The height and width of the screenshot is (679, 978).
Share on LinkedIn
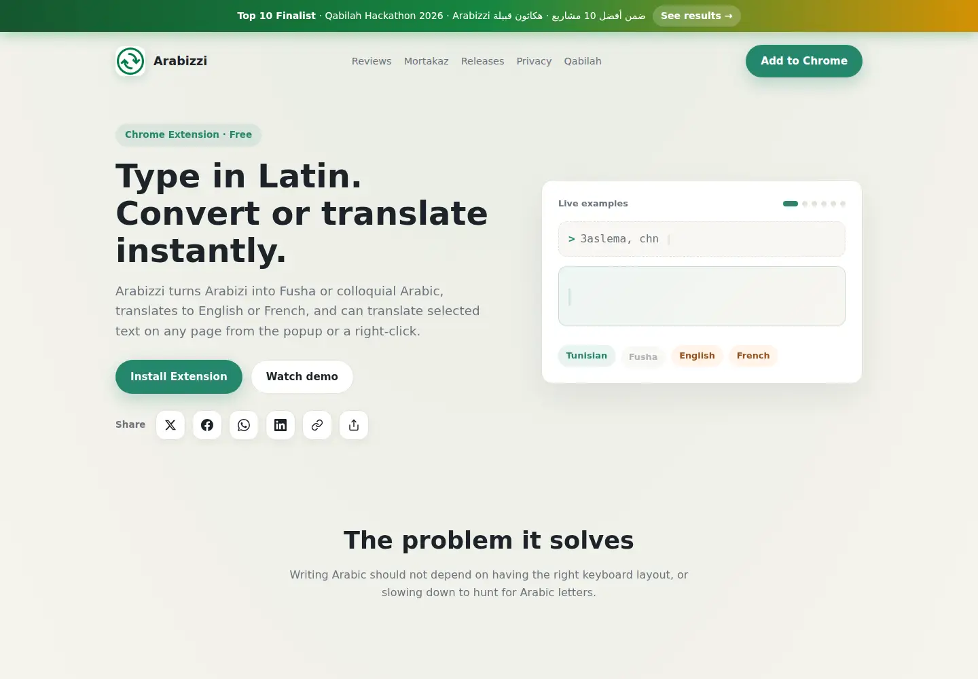coord(280,425)
